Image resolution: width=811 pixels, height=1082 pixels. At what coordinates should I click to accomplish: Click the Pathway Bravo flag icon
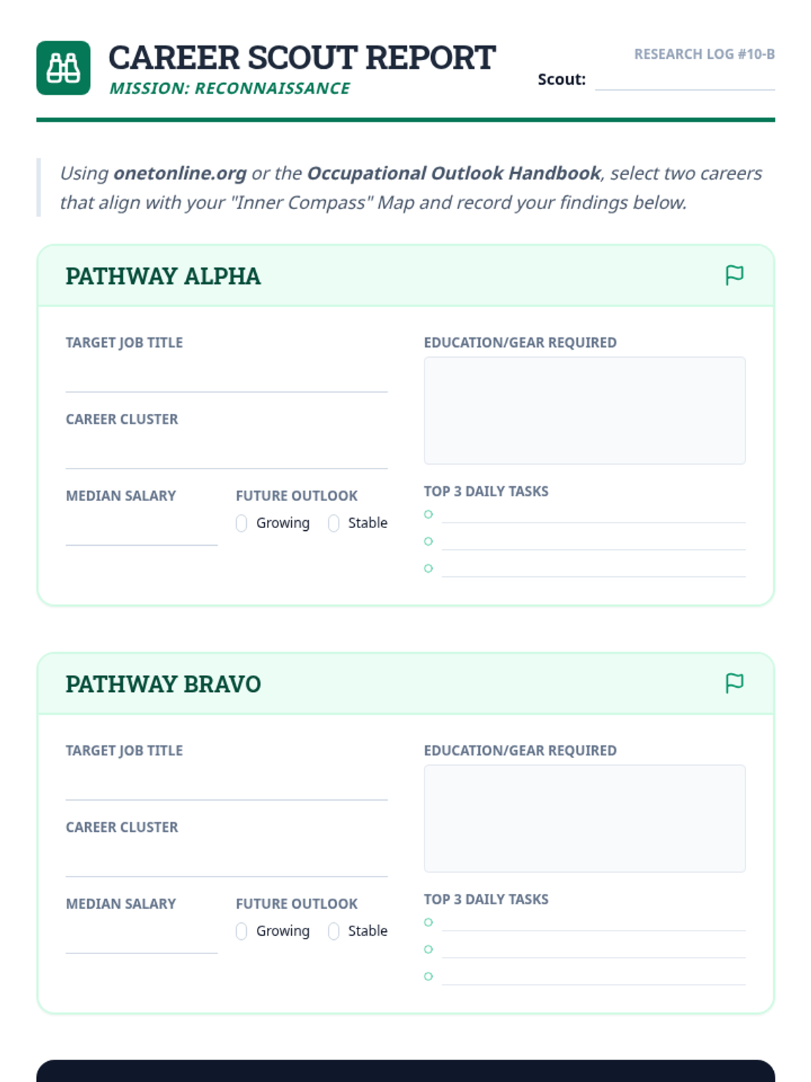pyautogui.click(x=734, y=683)
